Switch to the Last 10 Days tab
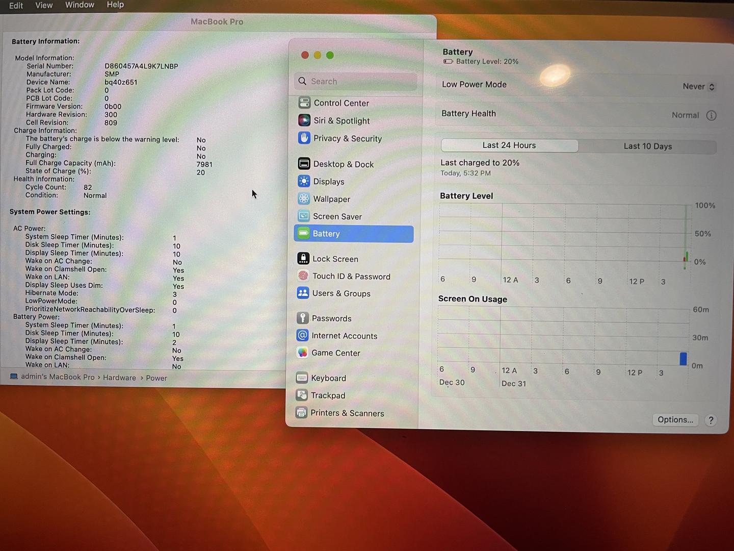The image size is (734, 551). click(x=647, y=146)
